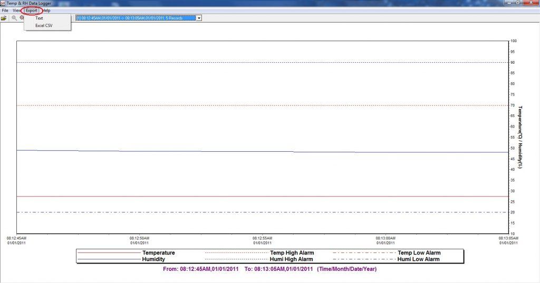Click the magnifier icon beside the folder icon
The width and height of the screenshot is (540, 283).
[14, 18]
